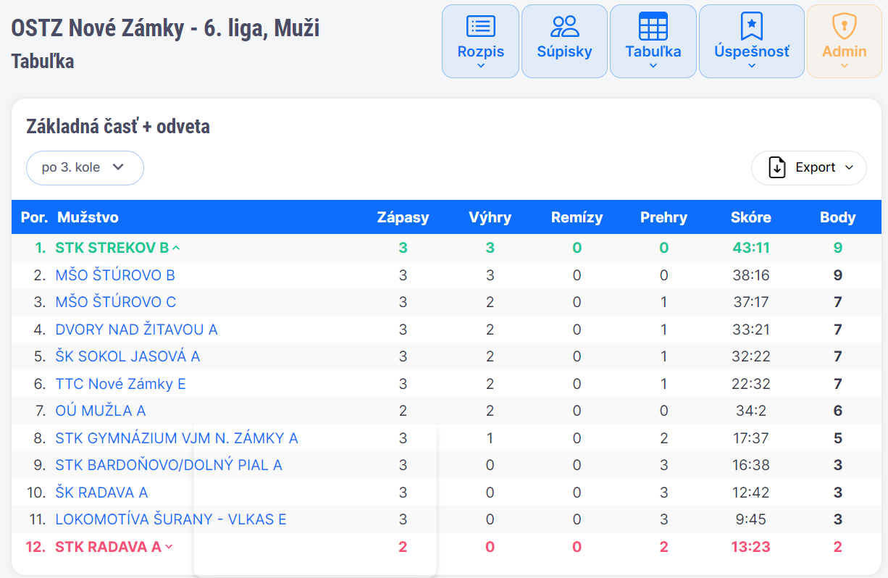The width and height of the screenshot is (888, 578).
Task: Open team STK RADAVA A
Action: click(108, 547)
